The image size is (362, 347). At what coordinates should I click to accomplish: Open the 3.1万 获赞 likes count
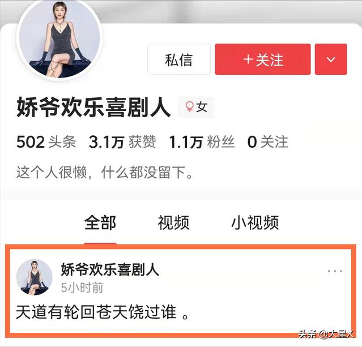point(122,142)
